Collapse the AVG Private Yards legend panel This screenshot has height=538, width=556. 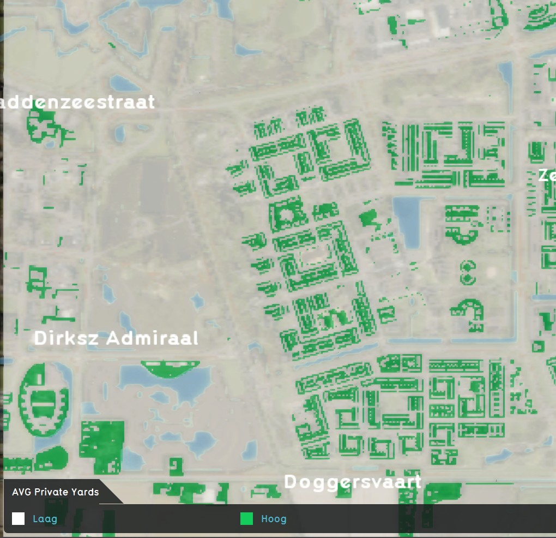[56, 492]
